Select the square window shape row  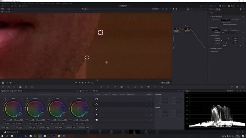pos(123,99)
